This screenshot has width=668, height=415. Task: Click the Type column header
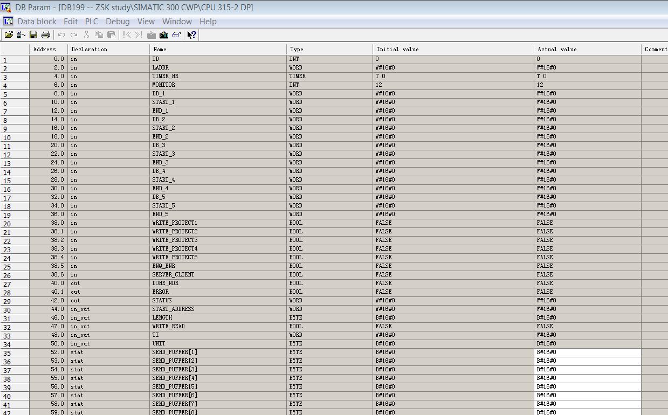click(x=329, y=49)
